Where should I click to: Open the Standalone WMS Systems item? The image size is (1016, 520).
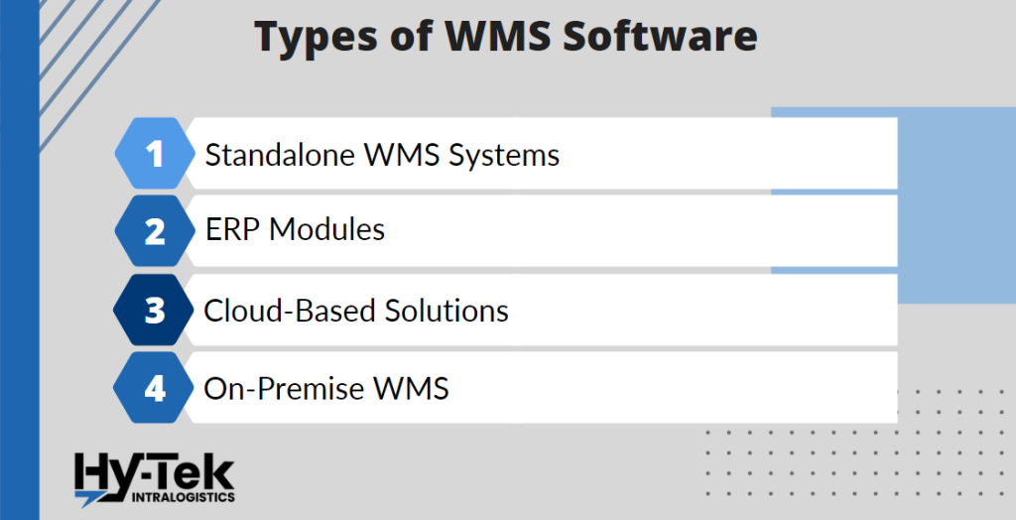(382, 155)
